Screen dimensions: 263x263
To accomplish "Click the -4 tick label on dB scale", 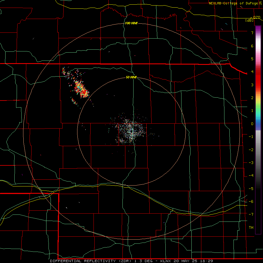I will 251,176.
